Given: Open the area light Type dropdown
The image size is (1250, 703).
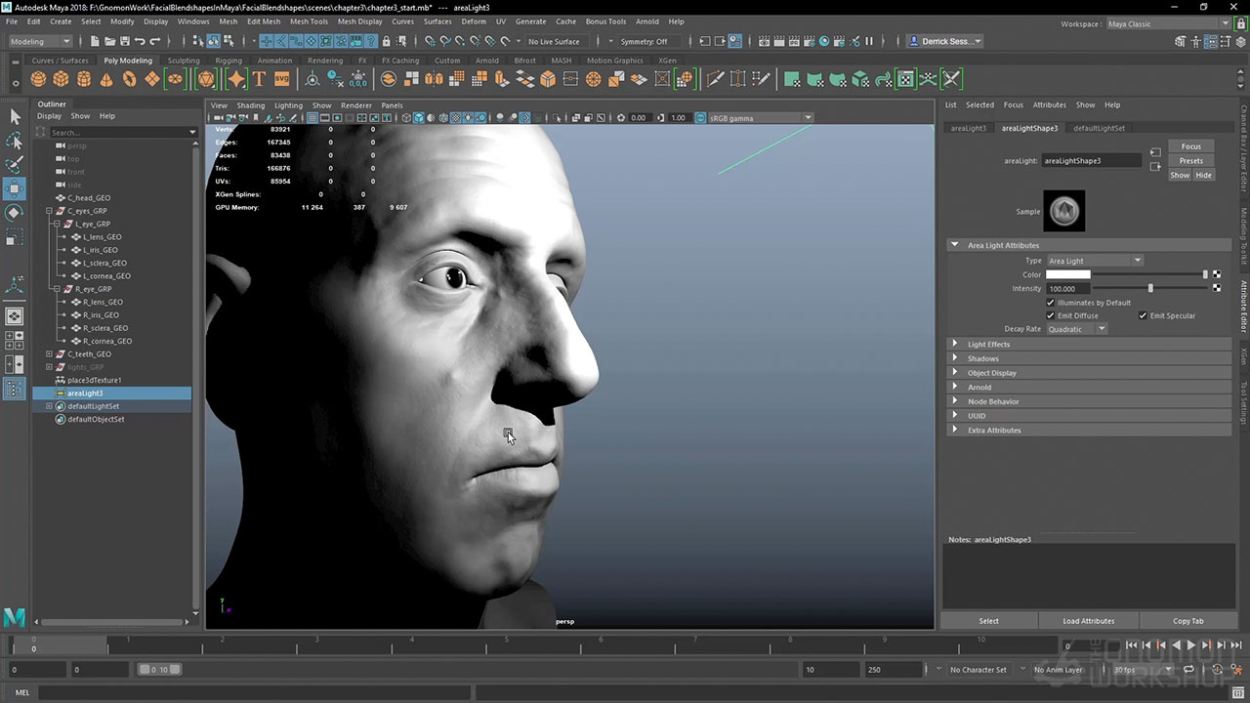Looking at the screenshot, I should click(x=1094, y=261).
